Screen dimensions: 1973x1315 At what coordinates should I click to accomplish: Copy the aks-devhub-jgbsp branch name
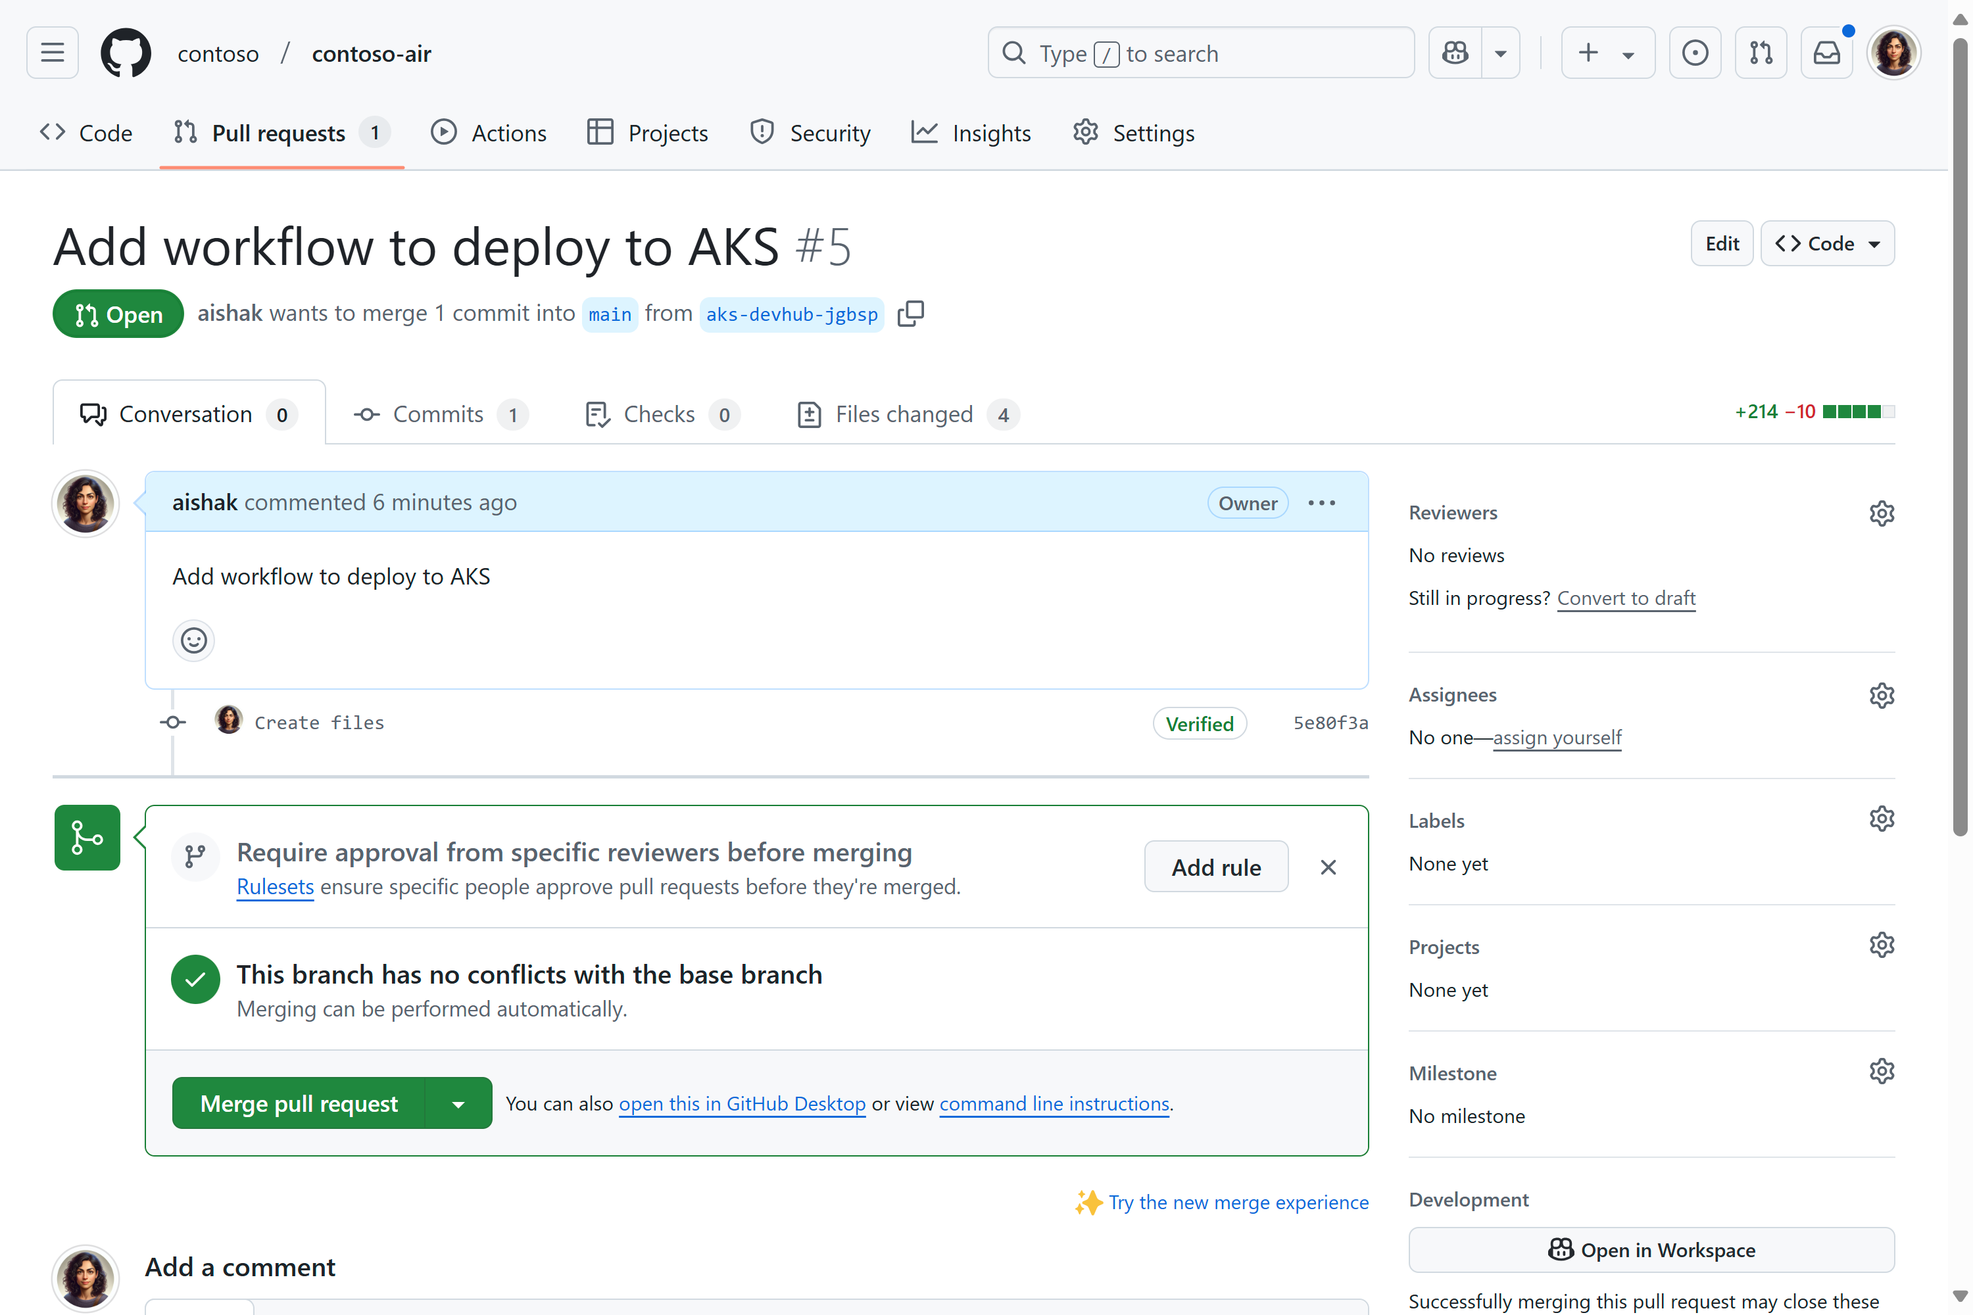(910, 314)
